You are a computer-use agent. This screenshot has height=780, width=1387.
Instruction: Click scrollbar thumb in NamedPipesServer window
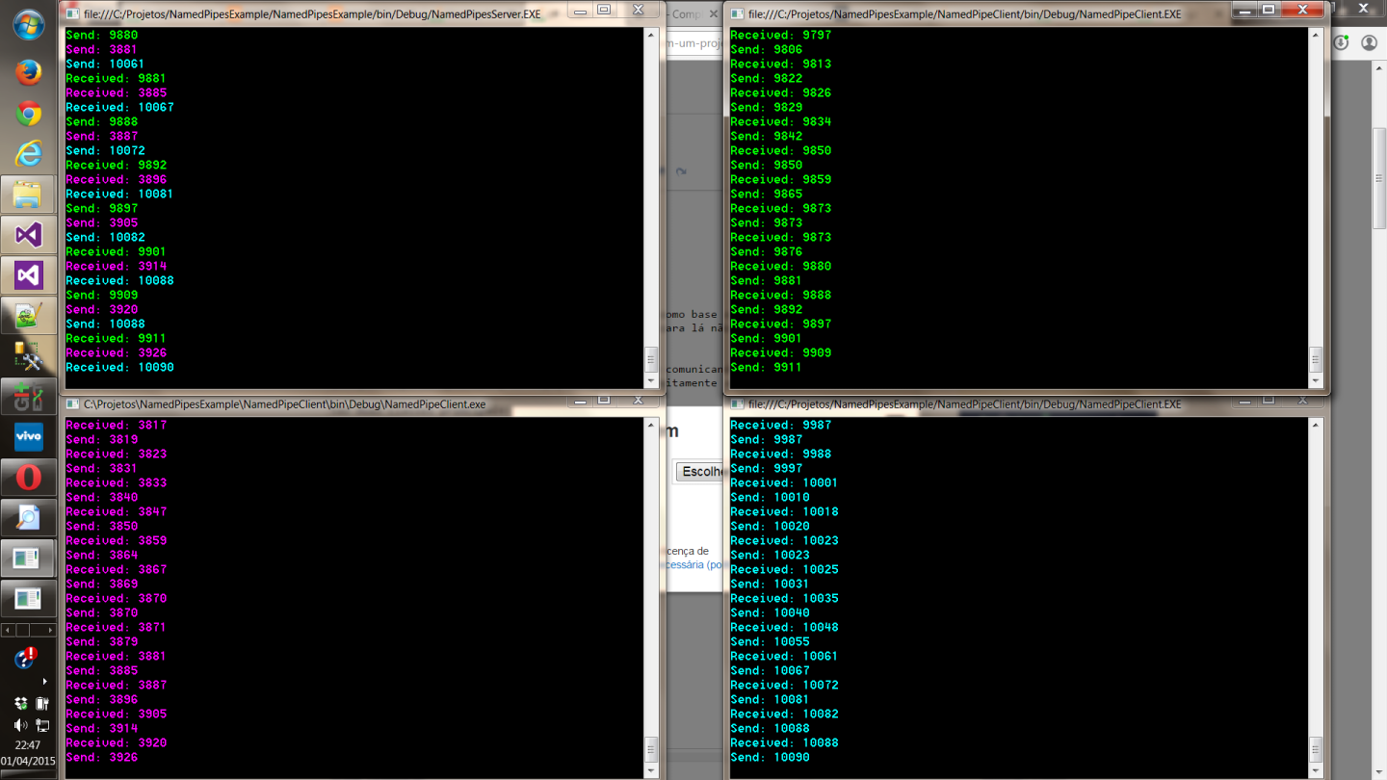pos(651,360)
